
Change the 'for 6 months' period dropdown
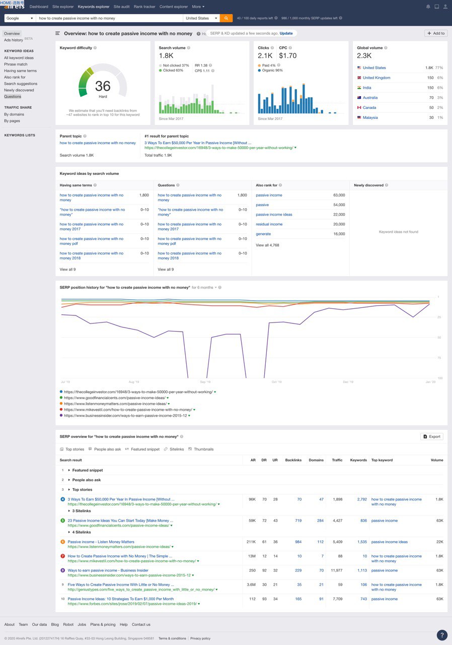coord(204,287)
